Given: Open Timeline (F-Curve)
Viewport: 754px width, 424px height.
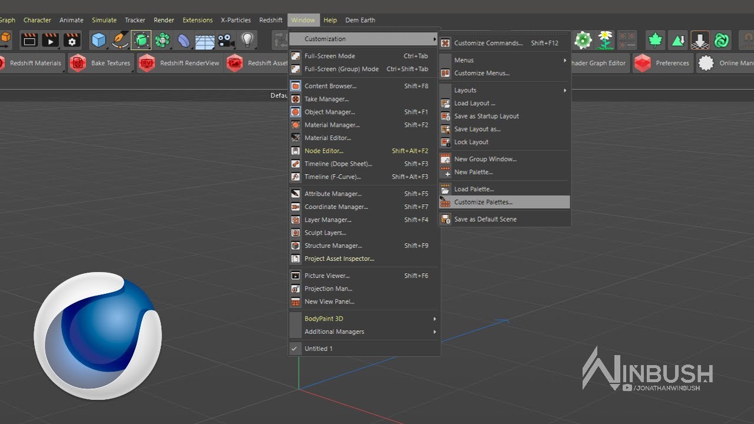Looking at the screenshot, I should pyautogui.click(x=364, y=177).
